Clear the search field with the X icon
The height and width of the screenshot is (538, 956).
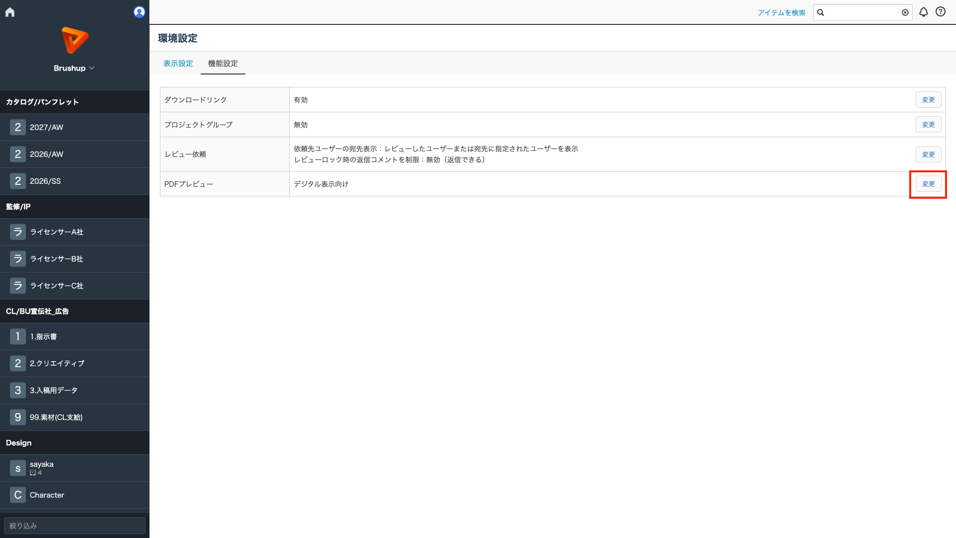click(905, 12)
